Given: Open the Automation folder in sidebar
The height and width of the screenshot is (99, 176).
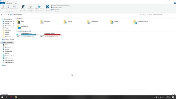Looking at the screenshot, I should 7,30.
